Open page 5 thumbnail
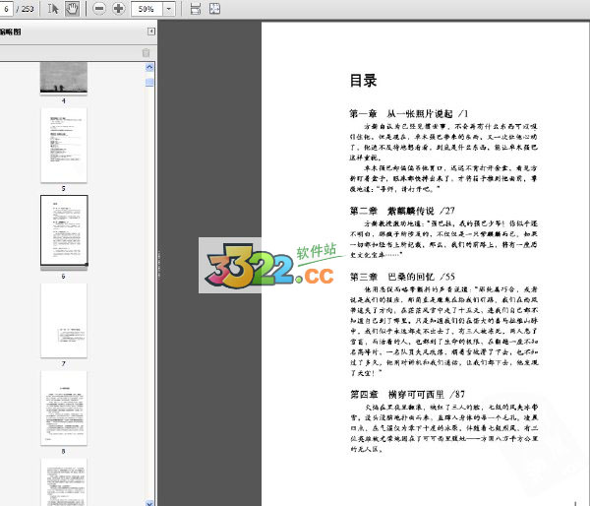Image resolution: width=590 pixels, height=506 pixels. (64, 145)
